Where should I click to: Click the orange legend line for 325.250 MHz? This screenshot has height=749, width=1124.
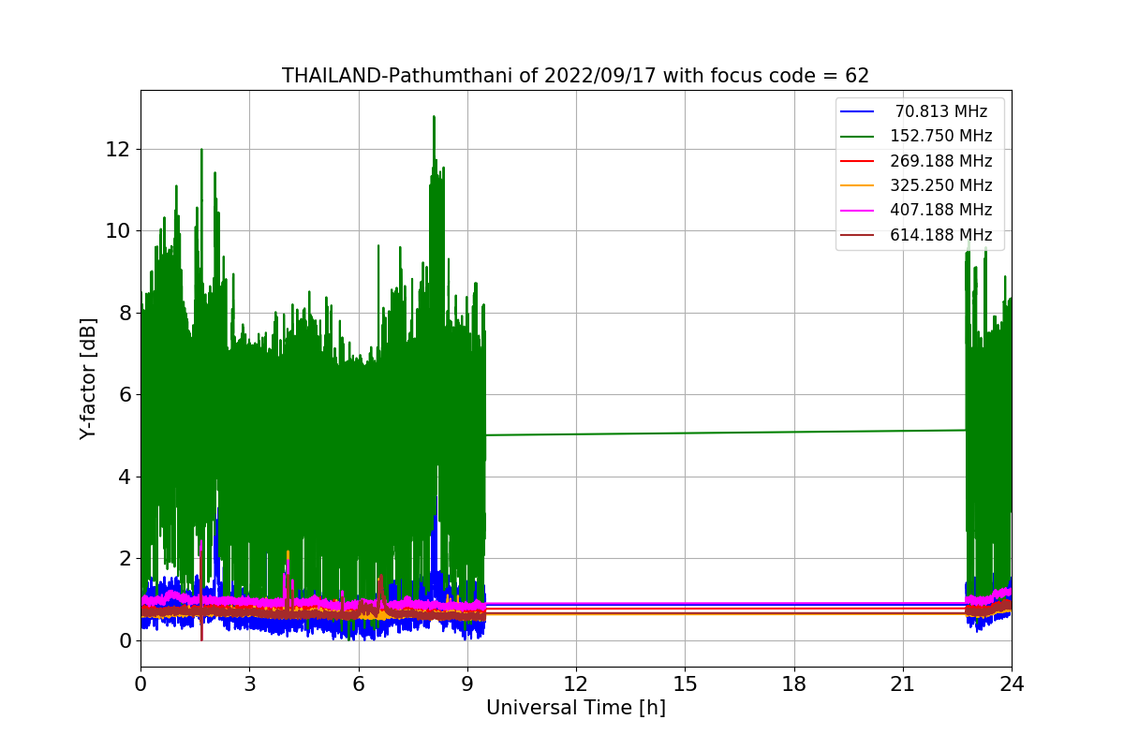pos(858,186)
